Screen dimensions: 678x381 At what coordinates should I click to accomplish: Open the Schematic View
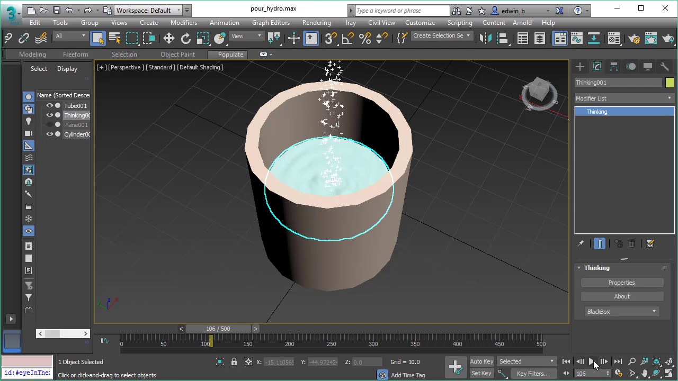594,38
